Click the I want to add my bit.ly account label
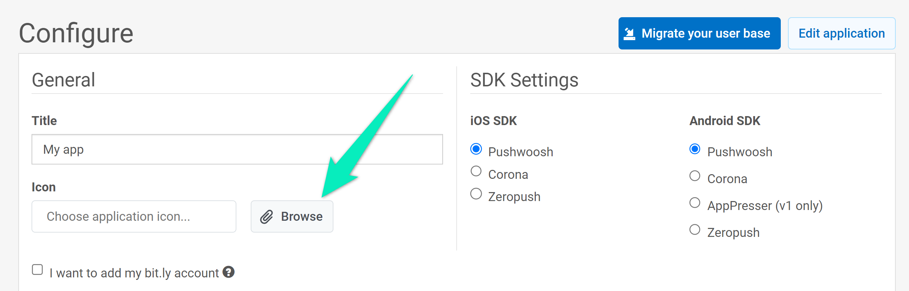Image resolution: width=909 pixels, height=291 pixels. point(134,273)
